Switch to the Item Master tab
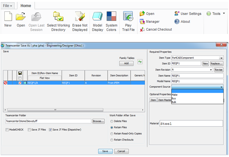This screenshot has height=157, width=229. pyautogui.click(x=164, y=100)
